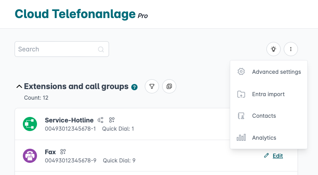Open the three-dot more options menu
This screenshot has height=175, width=318.
291,49
